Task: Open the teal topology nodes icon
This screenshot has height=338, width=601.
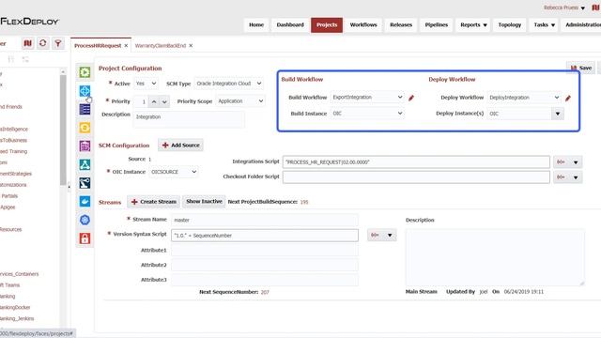Action: pyautogui.click(x=85, y=164)
